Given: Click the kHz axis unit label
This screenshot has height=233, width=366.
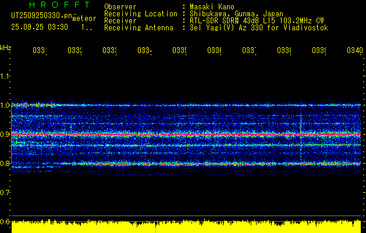Looking at the screenshot, I should tap(5, 48).
